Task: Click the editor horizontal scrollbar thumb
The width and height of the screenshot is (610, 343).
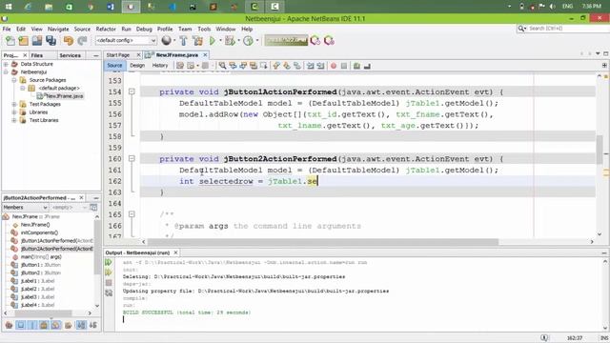Action: click(x=323, y=242)
